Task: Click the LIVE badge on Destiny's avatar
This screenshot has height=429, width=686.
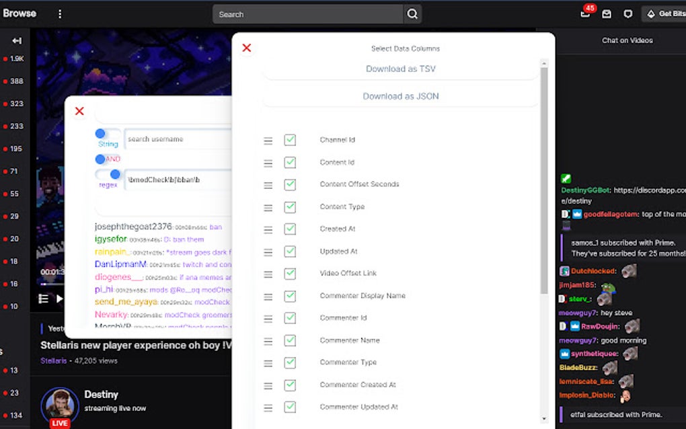Action: [x=59, y=422]
